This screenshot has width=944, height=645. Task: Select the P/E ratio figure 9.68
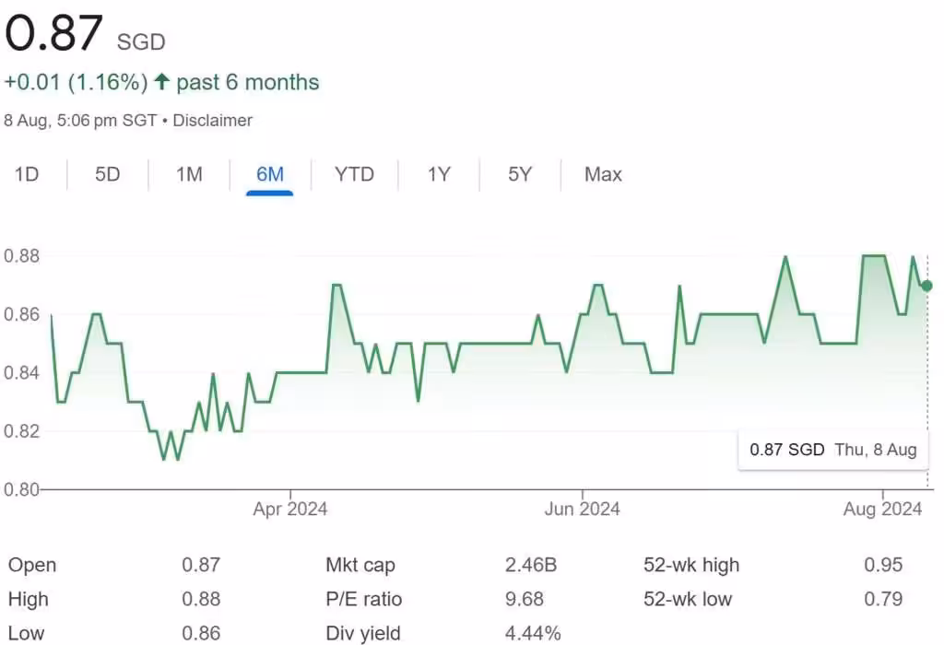523,599
